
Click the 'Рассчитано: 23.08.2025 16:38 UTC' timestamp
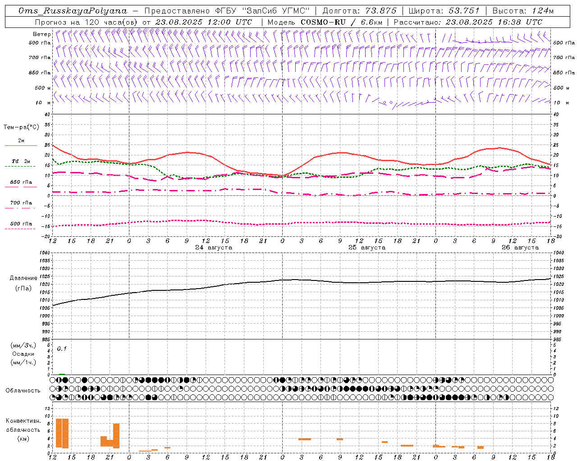(468, 22)
